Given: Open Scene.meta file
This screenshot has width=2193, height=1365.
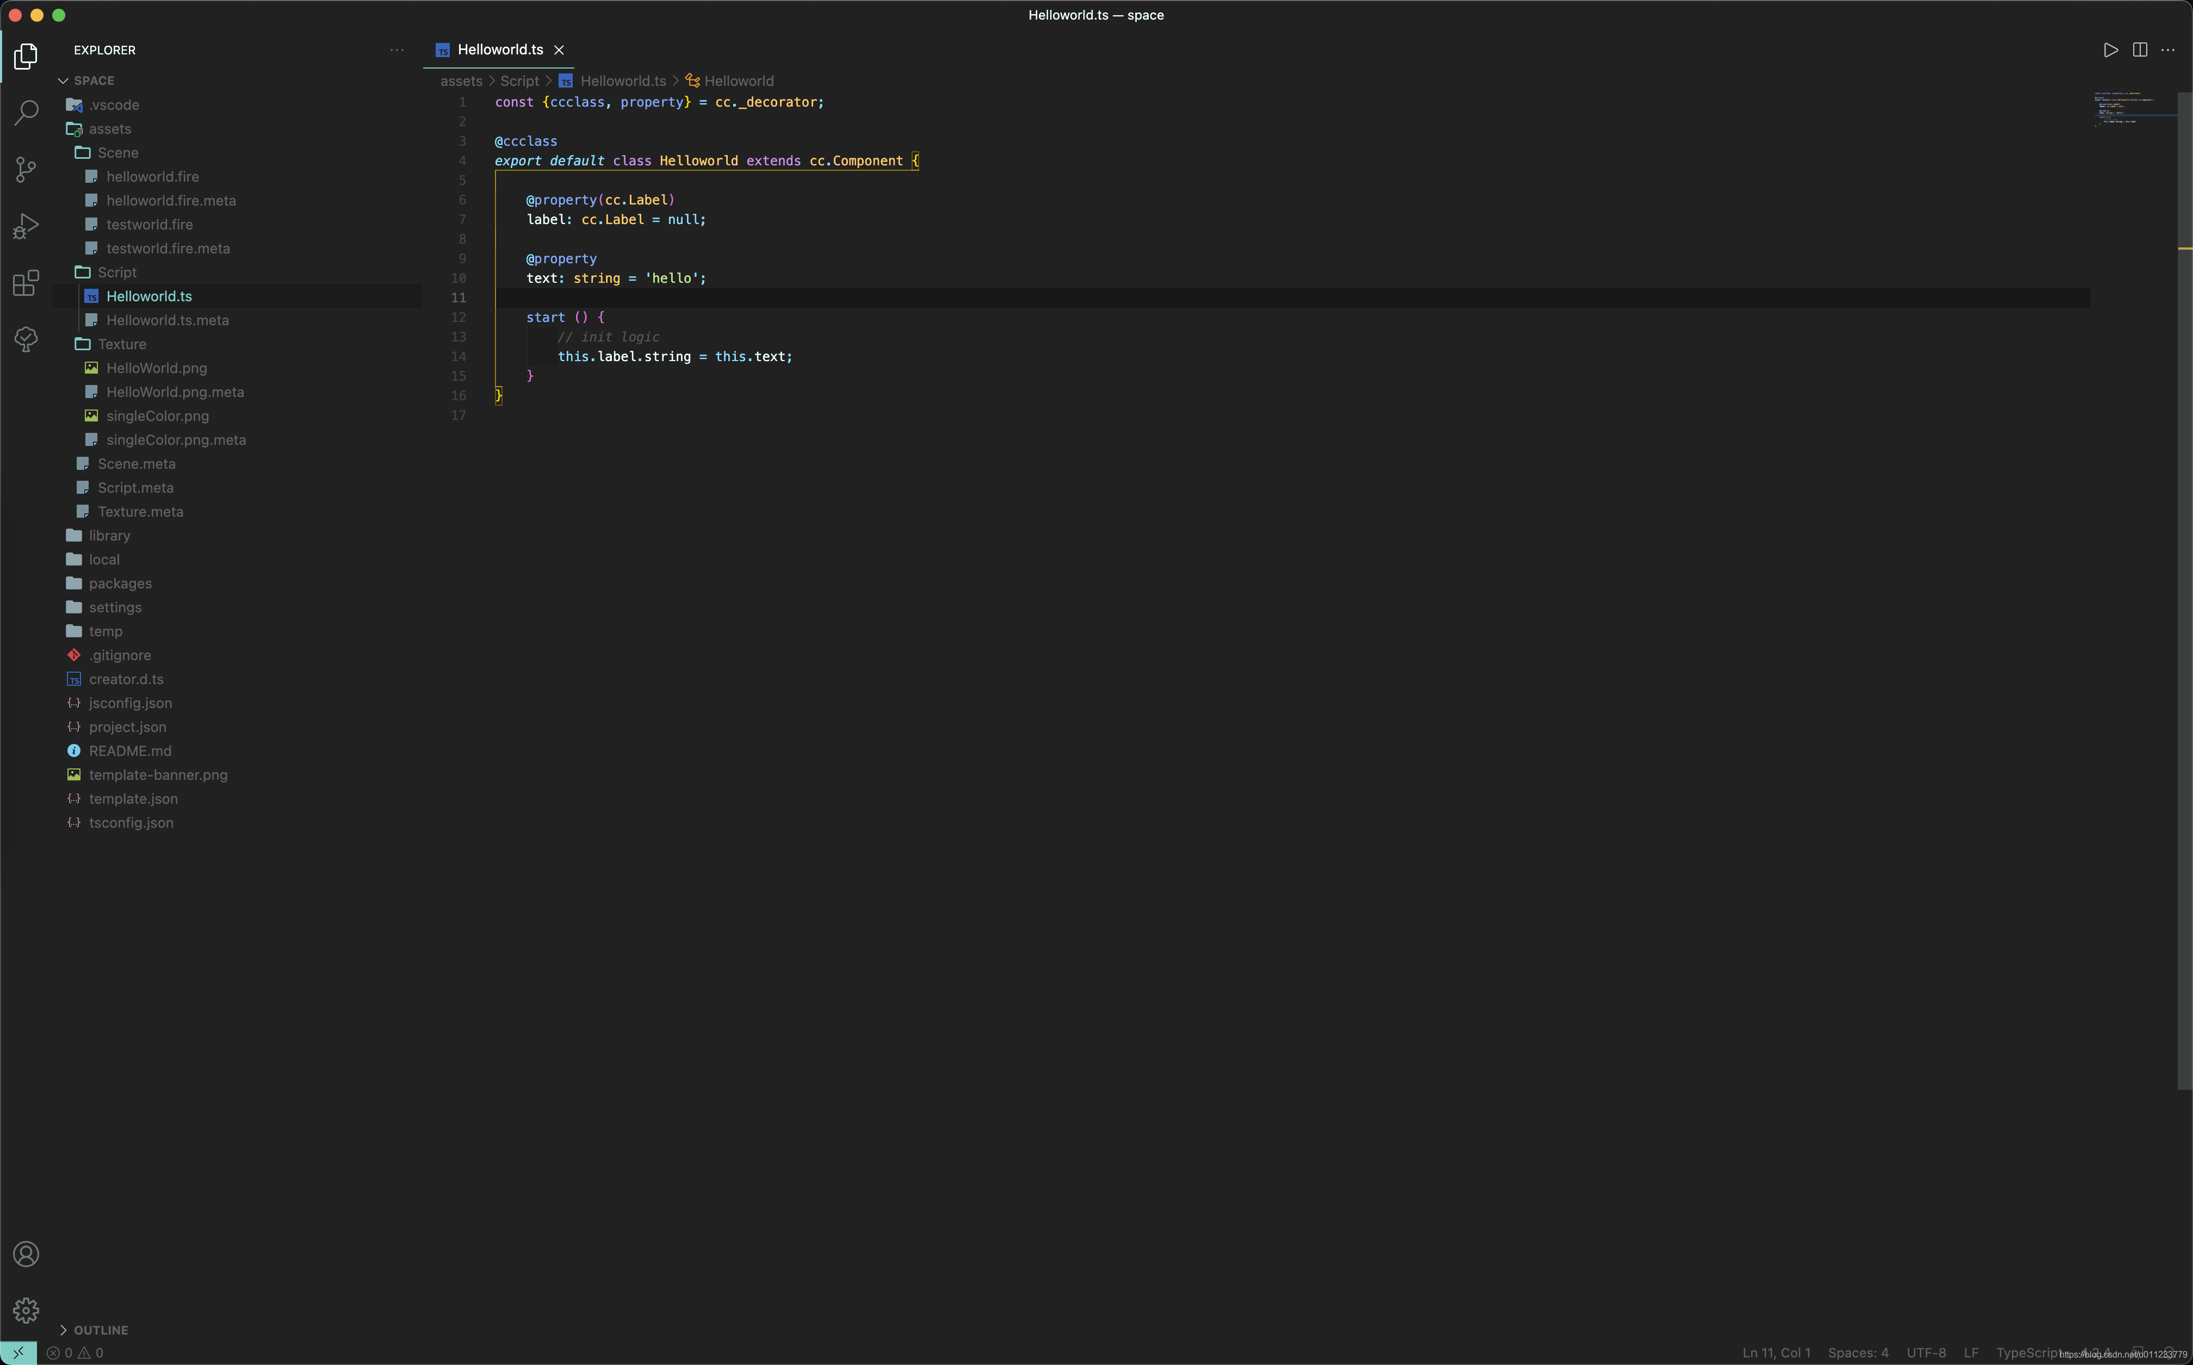Looking at the screenshot, I should [137, 464].
